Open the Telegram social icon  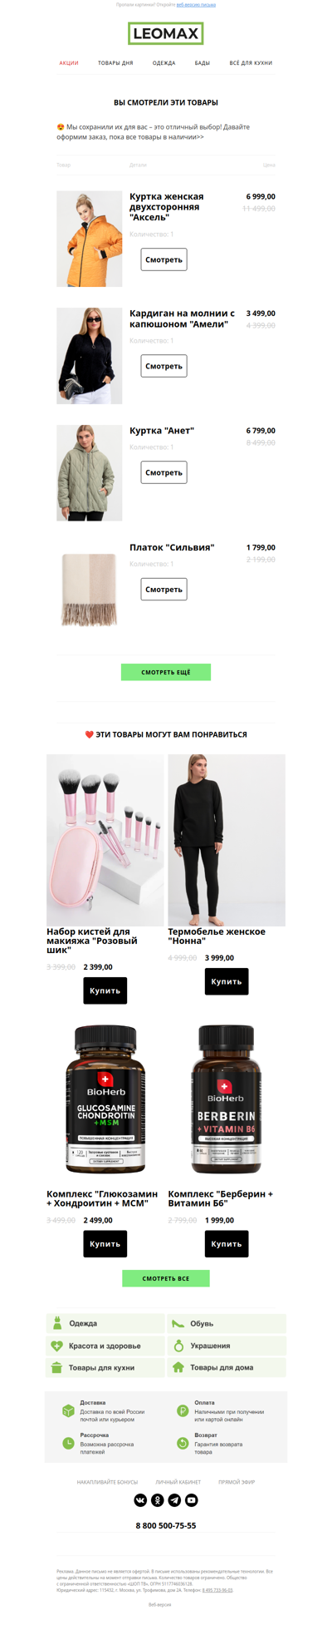174,1499
